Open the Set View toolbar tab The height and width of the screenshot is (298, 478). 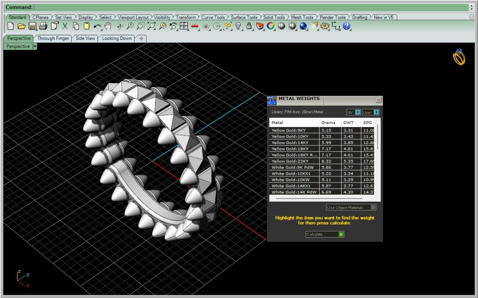[63, 17]
